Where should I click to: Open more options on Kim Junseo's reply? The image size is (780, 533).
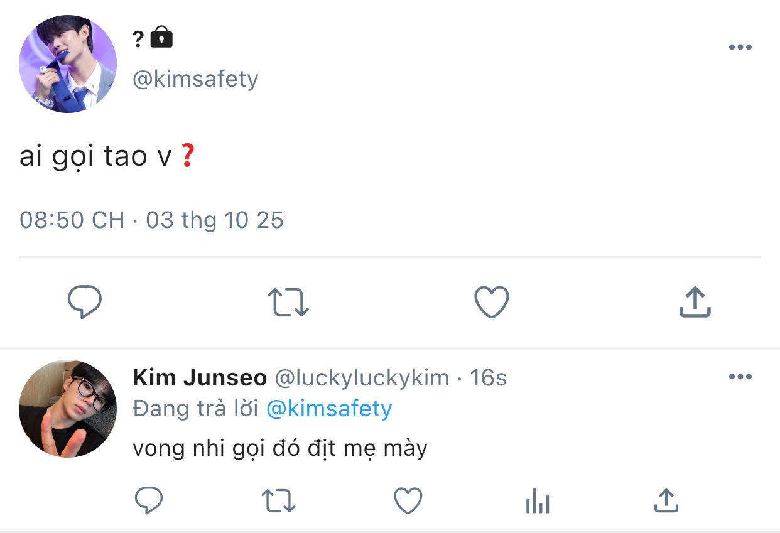(740, 377)
